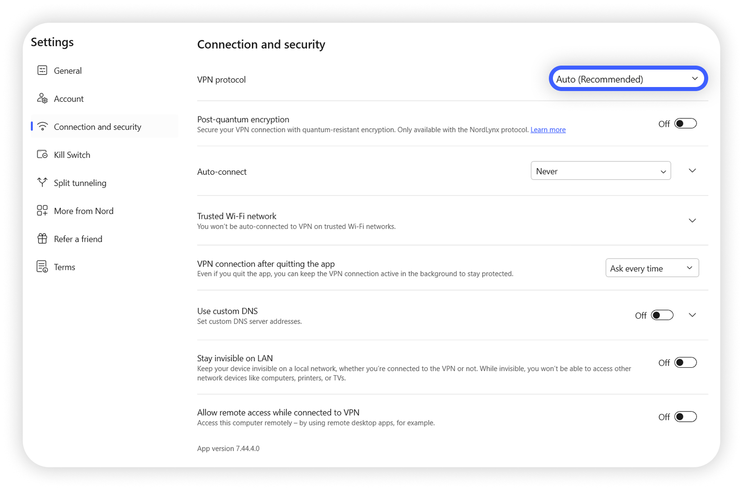This screenshot has width=743, height=490.
Task: Click the Learn more link
Action: click(x=548, y=129)
